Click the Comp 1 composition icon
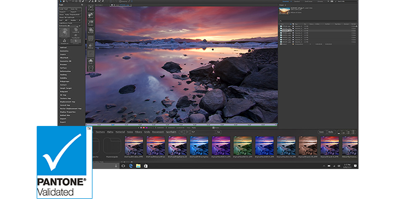 (x=281, y=44)
